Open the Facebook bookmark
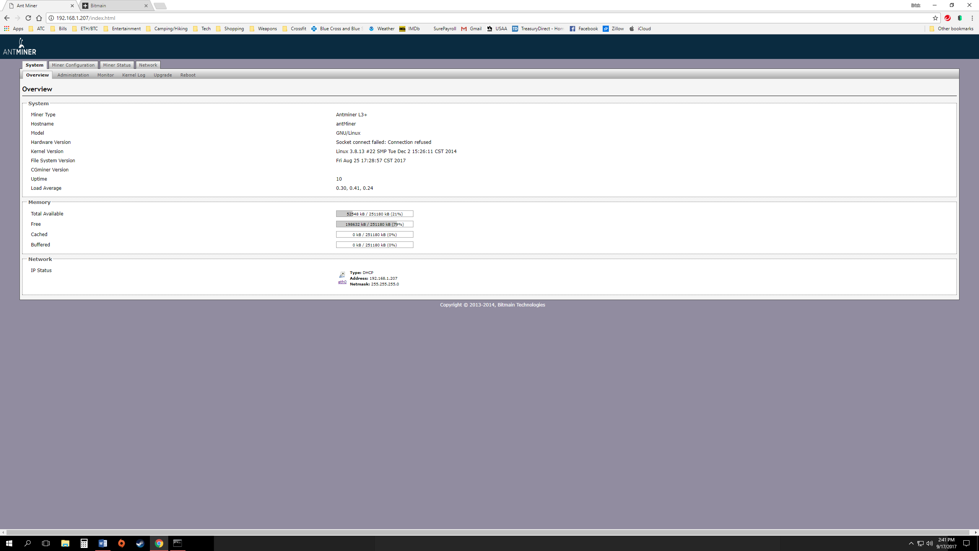This screenshot has width=979, height=551. [x=584, y=29]
